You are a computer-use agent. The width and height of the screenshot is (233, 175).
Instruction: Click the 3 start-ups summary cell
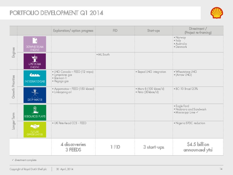154,147
